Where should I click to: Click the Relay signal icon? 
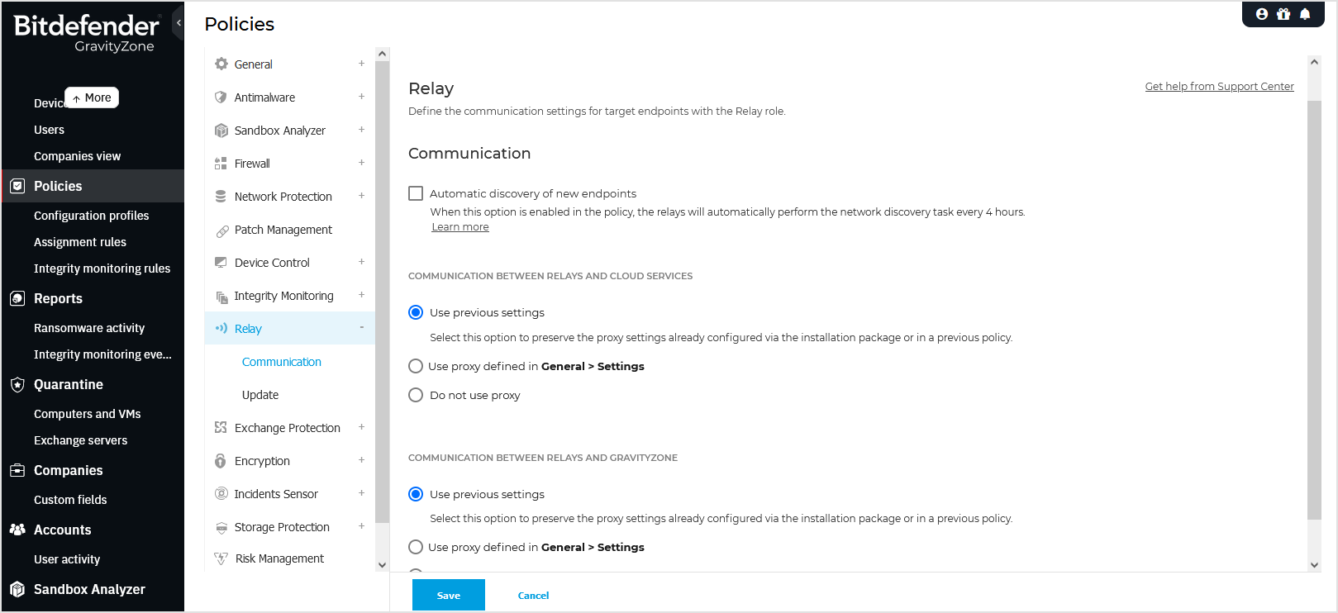tap(221, 328)
